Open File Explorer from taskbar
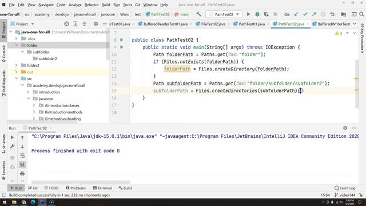 coord(14,202)
